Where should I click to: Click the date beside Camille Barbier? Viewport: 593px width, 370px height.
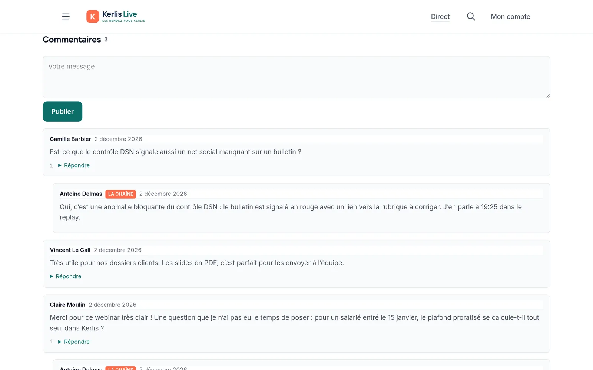pos(118,139)
